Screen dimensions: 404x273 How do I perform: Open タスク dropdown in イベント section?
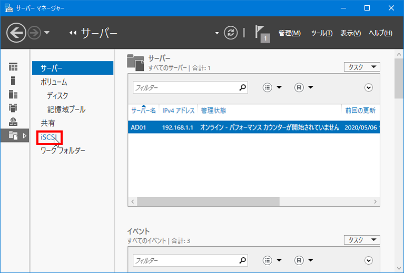point(362,240)
